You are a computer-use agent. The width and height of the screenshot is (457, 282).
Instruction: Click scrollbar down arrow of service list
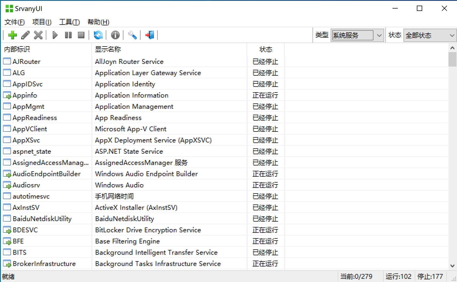tap(452, 266)
